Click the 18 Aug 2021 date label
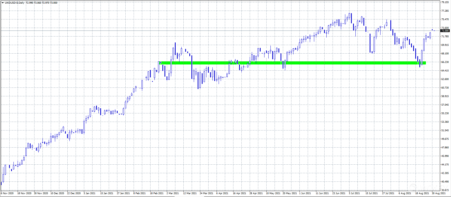 (422, 193)
